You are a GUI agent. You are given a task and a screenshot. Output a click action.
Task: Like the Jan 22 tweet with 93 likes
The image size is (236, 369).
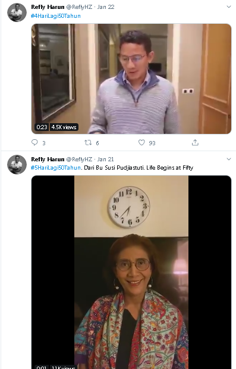point(141,142)
